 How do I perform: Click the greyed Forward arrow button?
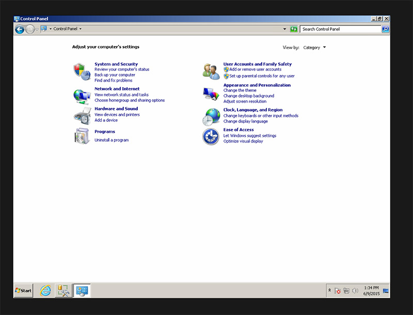(30, 29)
